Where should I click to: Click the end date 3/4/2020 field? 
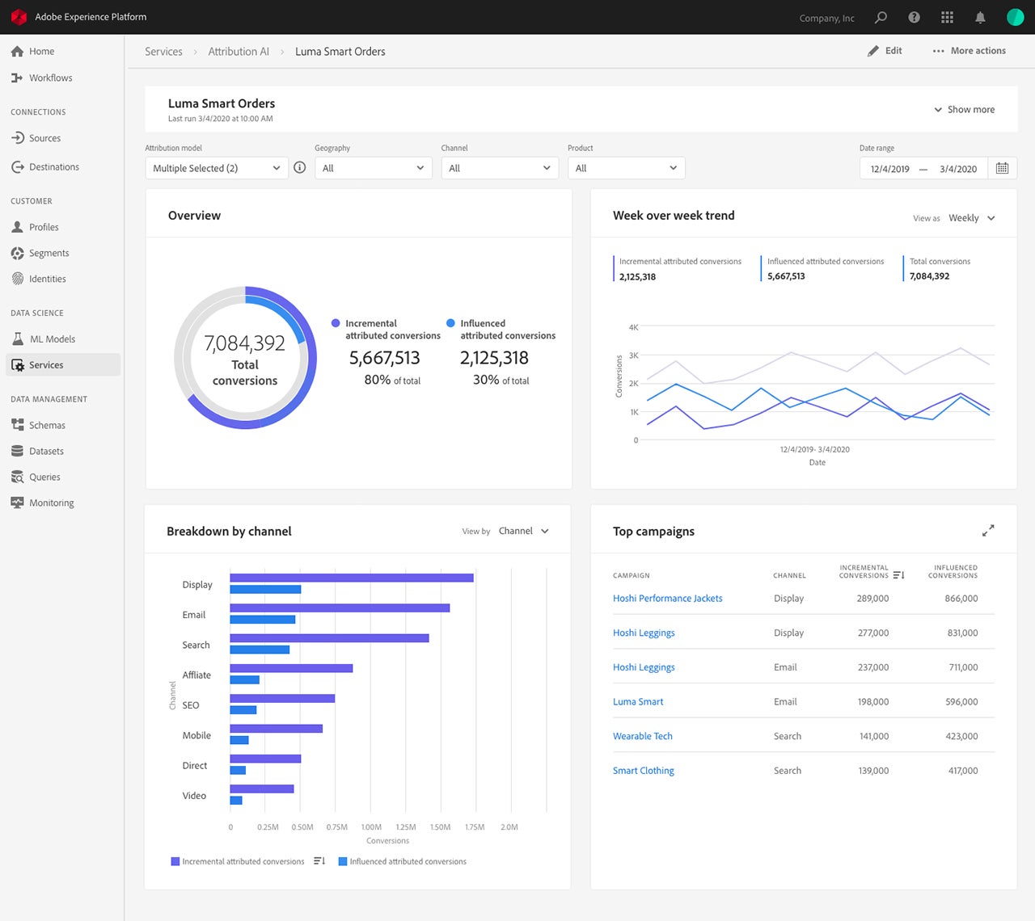point(958,169)
